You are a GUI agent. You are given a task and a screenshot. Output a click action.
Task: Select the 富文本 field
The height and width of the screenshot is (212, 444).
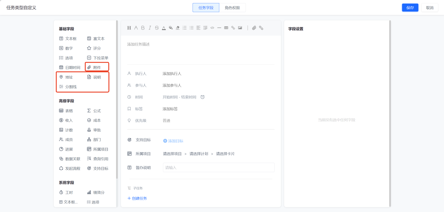point(96,39)
